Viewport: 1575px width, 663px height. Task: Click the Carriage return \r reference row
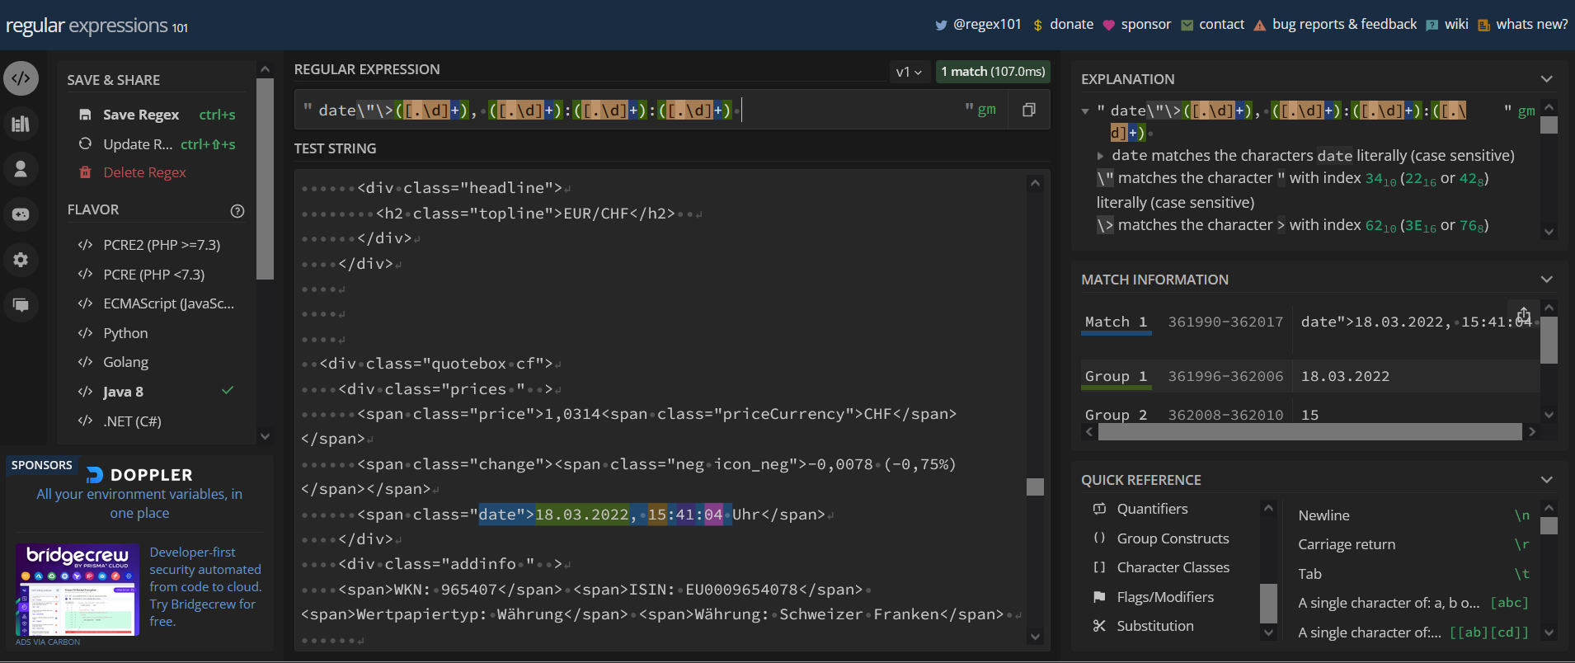[1413, 544]
